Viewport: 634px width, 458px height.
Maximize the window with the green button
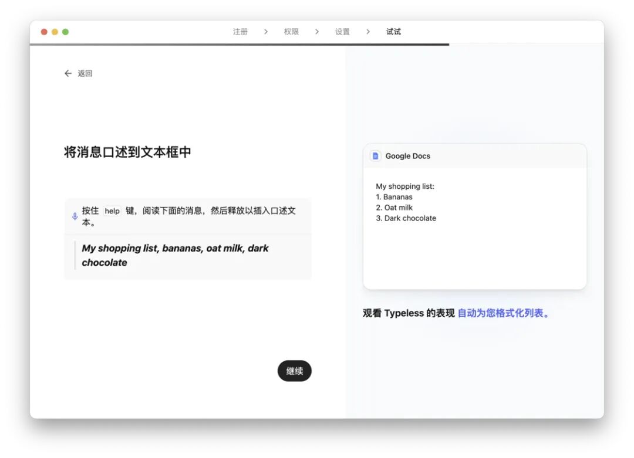tap(65, 32)
